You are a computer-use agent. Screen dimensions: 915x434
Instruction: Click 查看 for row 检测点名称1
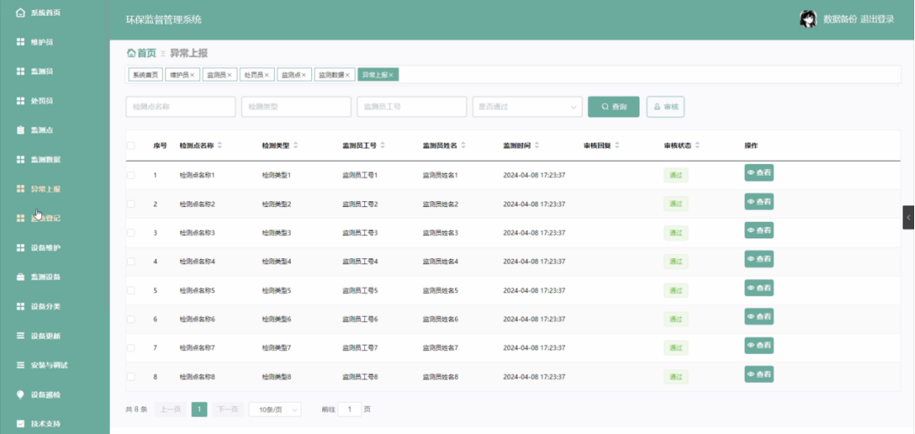759,172
